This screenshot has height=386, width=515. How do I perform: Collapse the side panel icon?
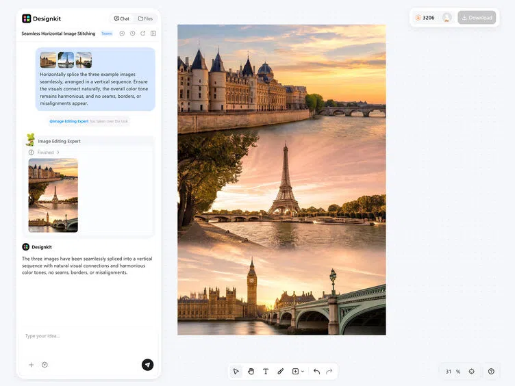[153, 34]
